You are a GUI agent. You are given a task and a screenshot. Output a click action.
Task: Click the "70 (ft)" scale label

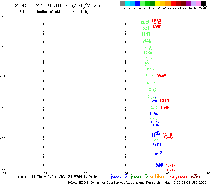coord(203,7)
